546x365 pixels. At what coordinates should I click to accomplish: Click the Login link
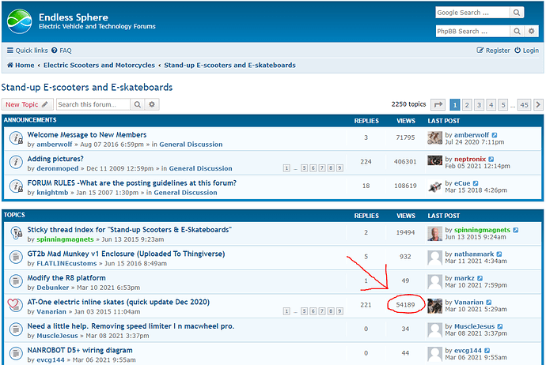(x=526, y=51)
